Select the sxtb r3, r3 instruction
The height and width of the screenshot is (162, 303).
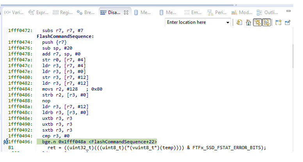pos(57,130)
